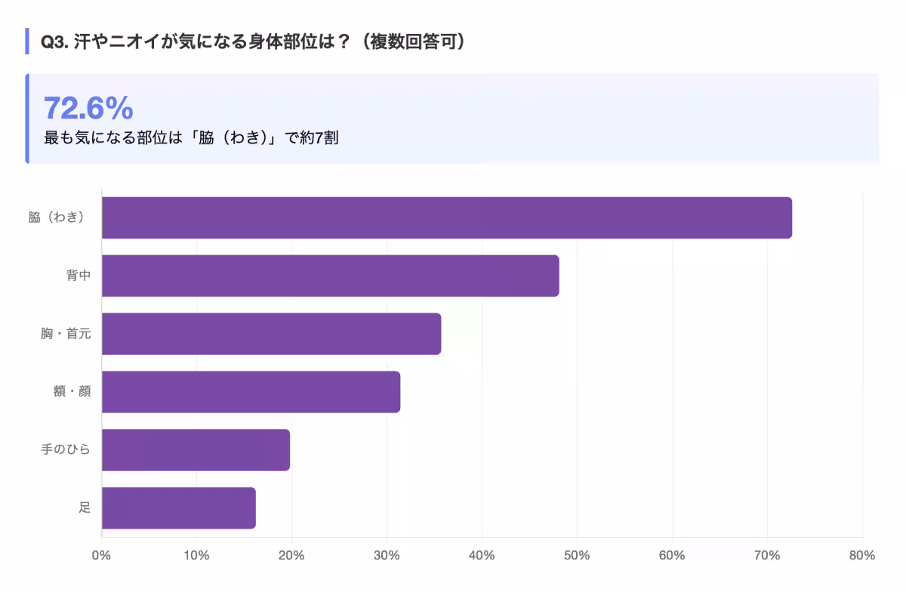Click the 手のひら bar
The height and width of the screenshot is (592, 906).
click(196, 450)
